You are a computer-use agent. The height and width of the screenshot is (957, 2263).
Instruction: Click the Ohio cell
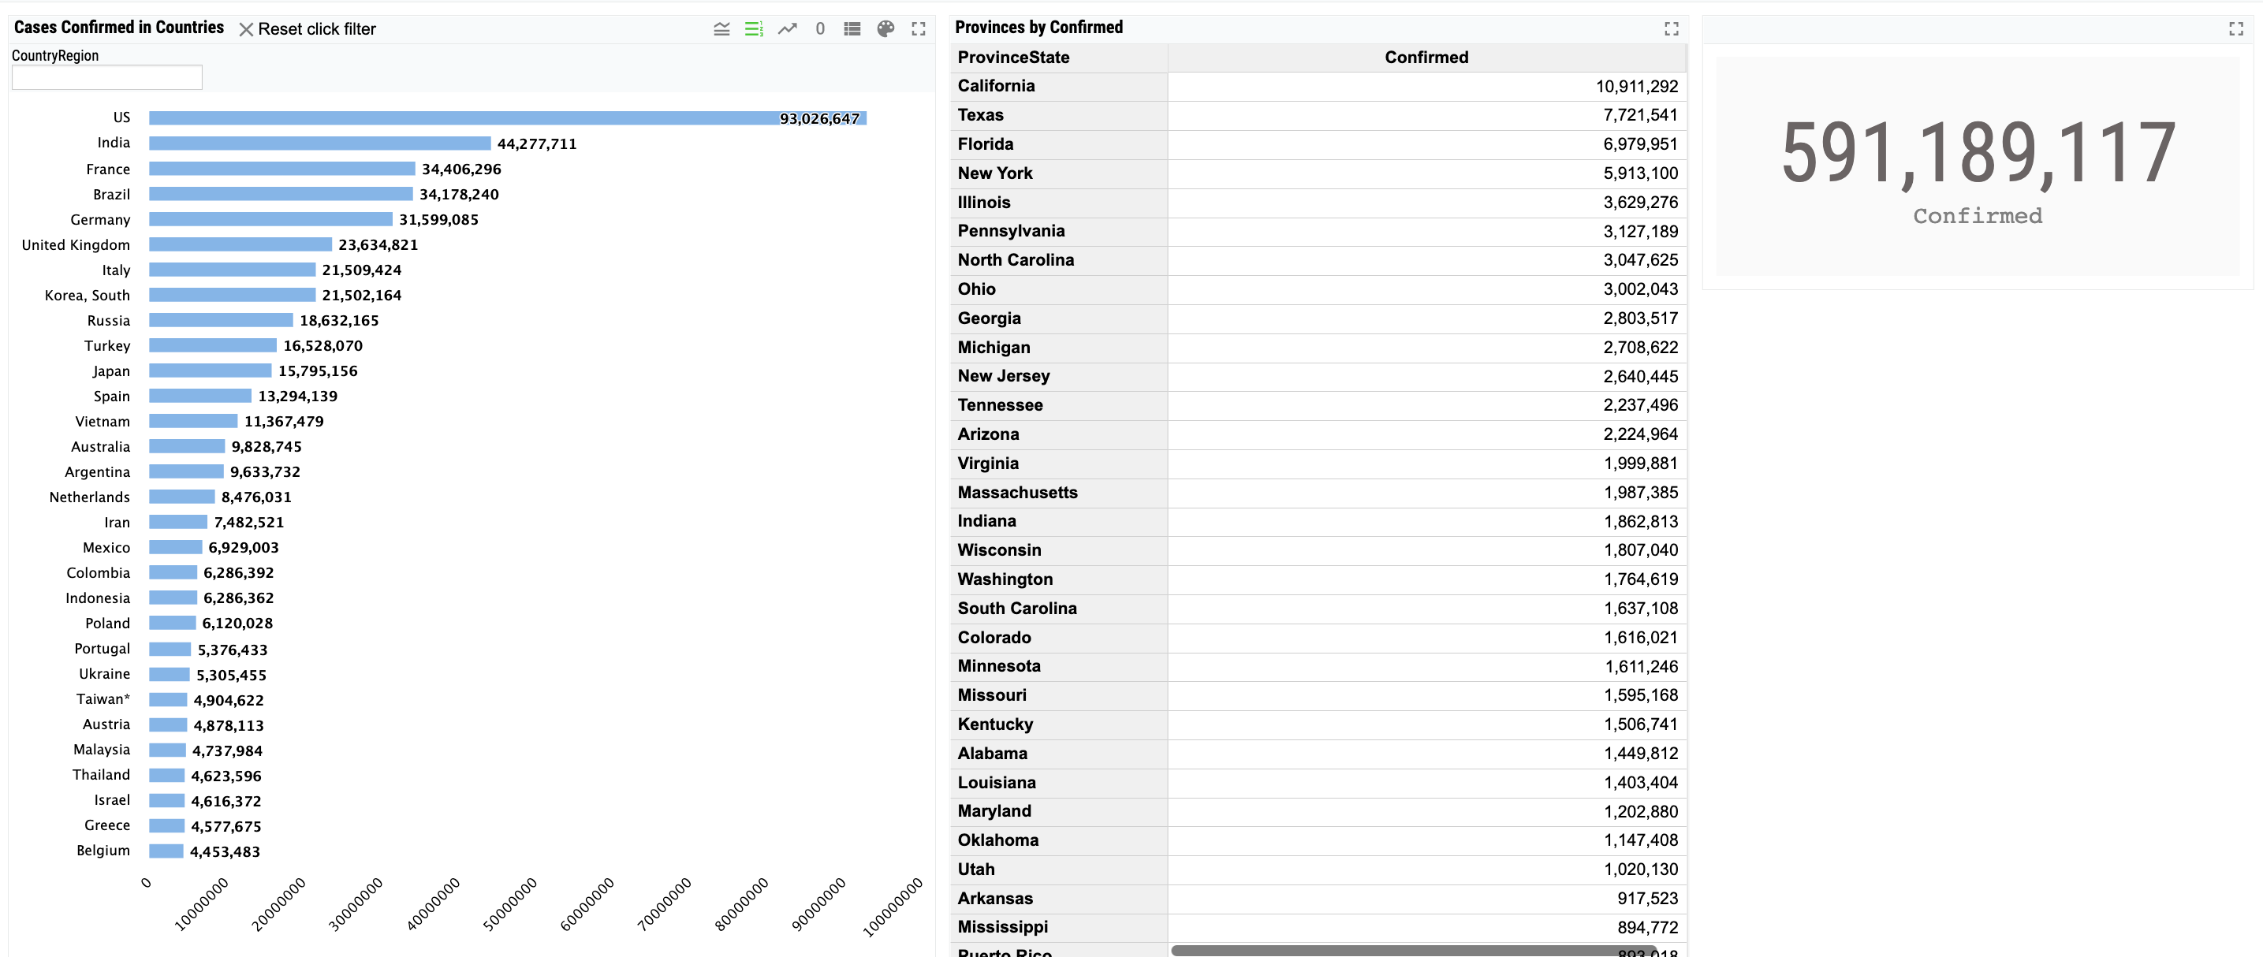coord(1059,289)
